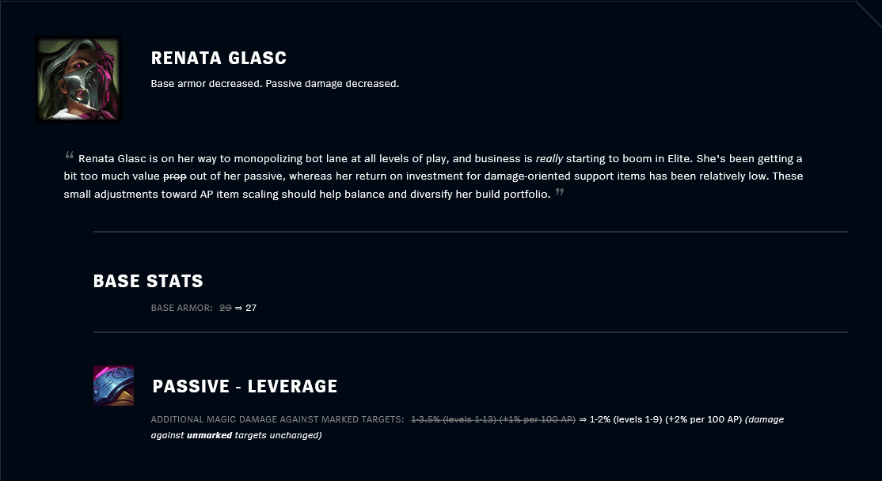This screenshot has height=481, width=882.
Task: Click the Renata Glasc champion portrait
Action: (x=78, y=78)
